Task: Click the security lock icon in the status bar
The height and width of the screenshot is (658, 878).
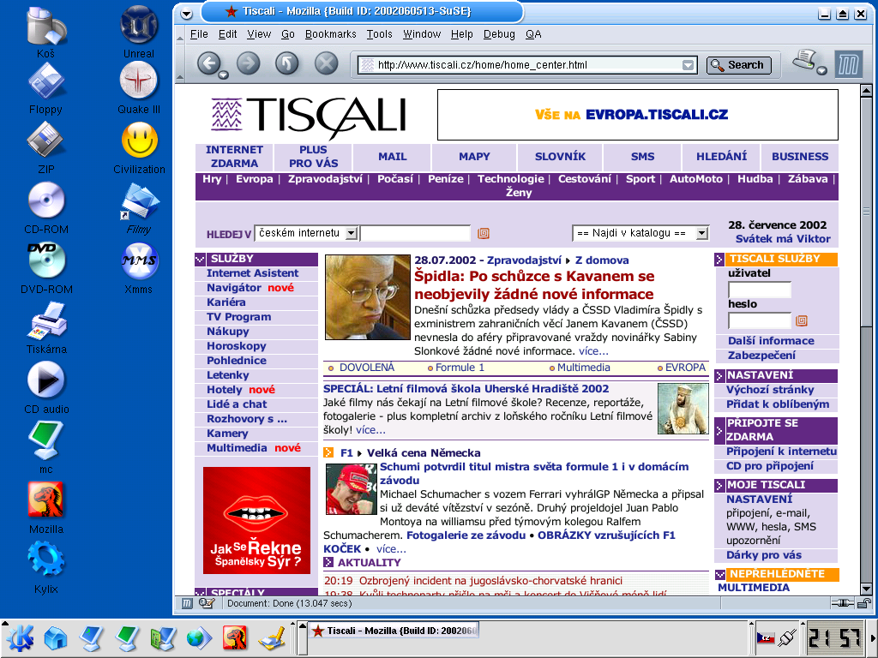Action: [864, 603]
